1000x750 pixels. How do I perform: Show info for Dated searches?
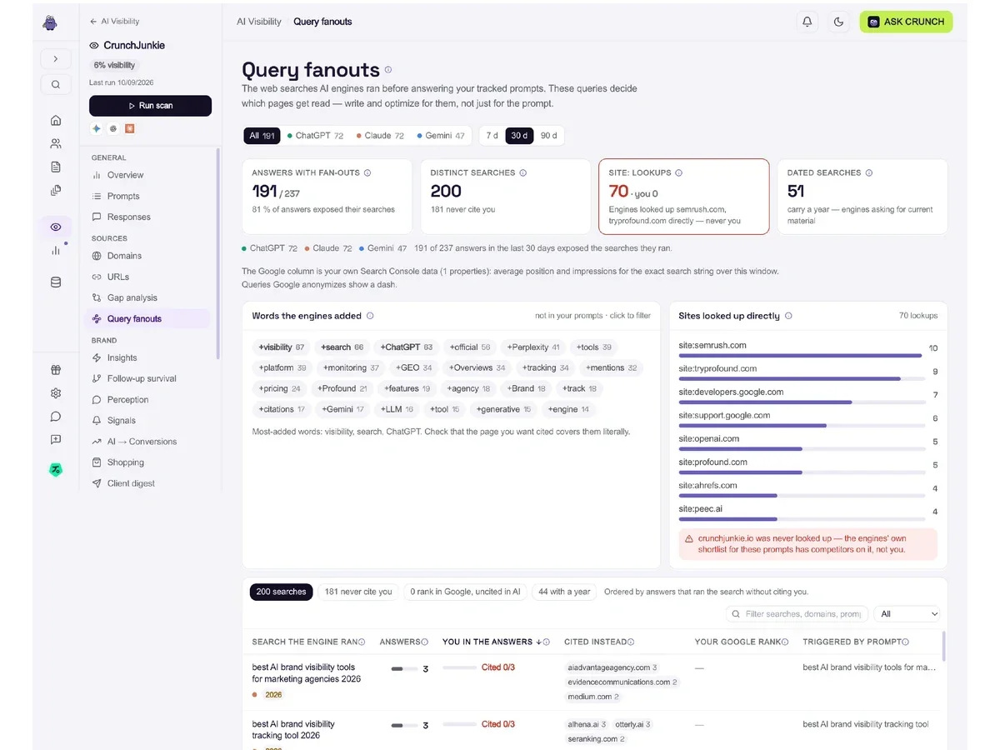click(x=869, y=172)
